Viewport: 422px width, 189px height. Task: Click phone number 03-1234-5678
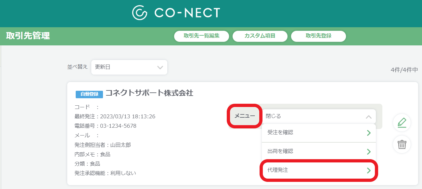pos(118,126)
